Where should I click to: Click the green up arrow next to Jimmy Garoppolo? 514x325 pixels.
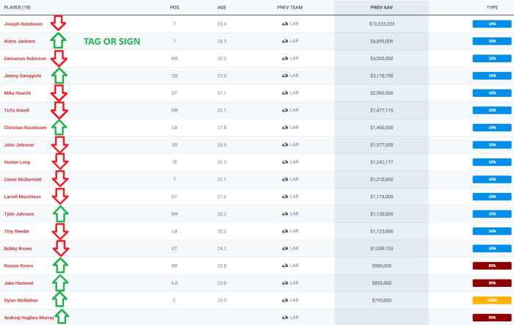[x=59, y=76]
